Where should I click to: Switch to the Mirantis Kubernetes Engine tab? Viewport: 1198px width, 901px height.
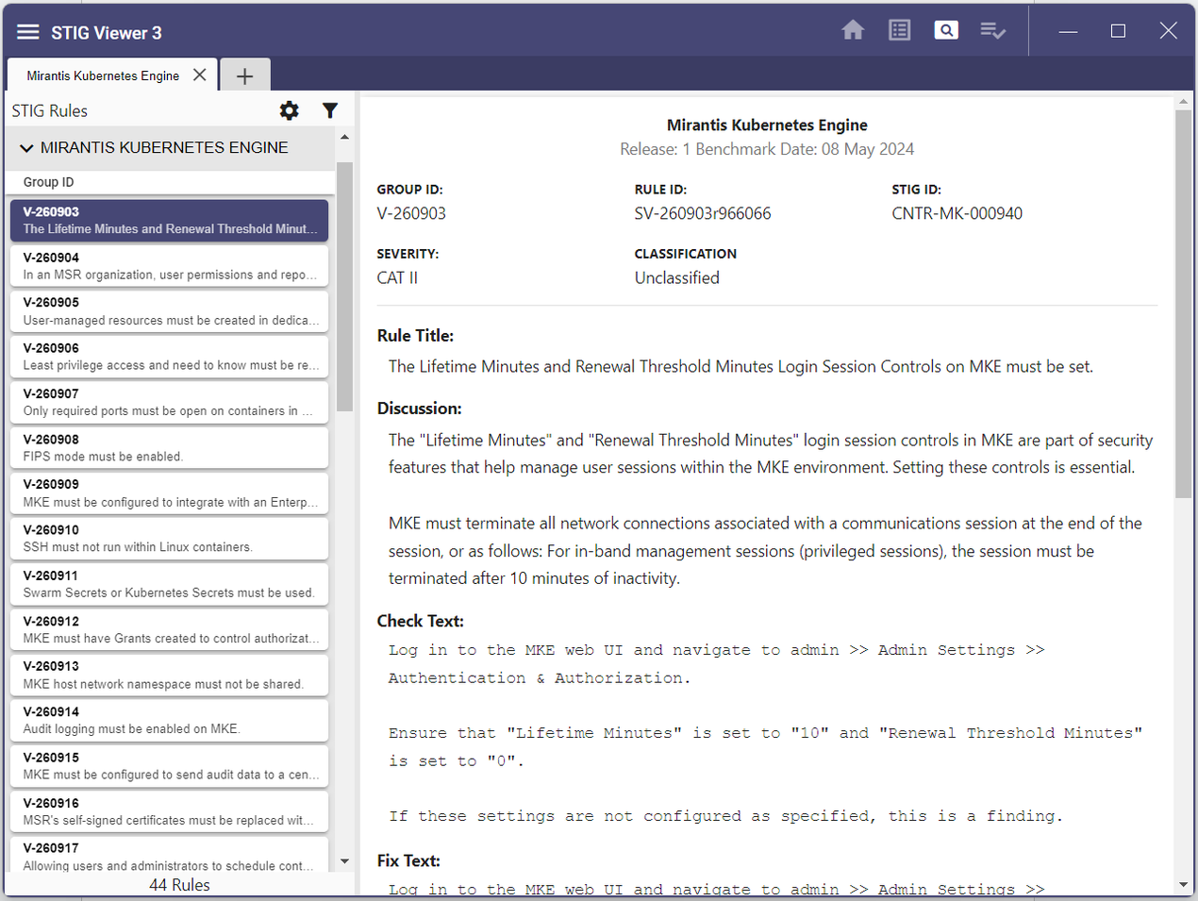(102, 75)
